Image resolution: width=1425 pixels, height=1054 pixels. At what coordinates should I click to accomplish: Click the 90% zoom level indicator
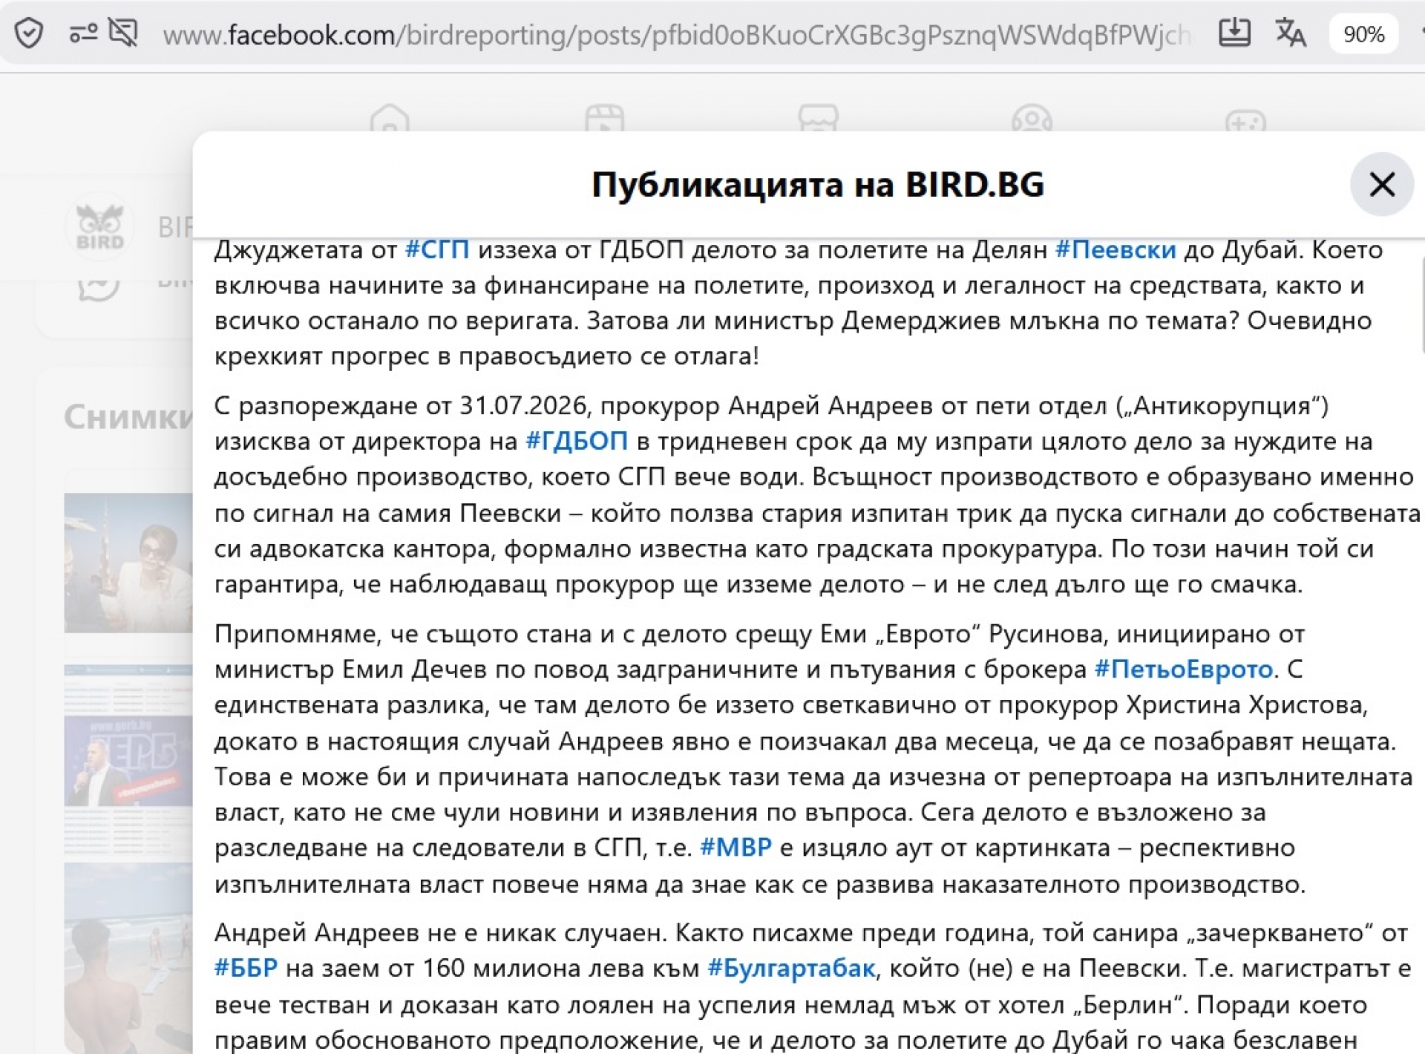(x=1364, y=34)
